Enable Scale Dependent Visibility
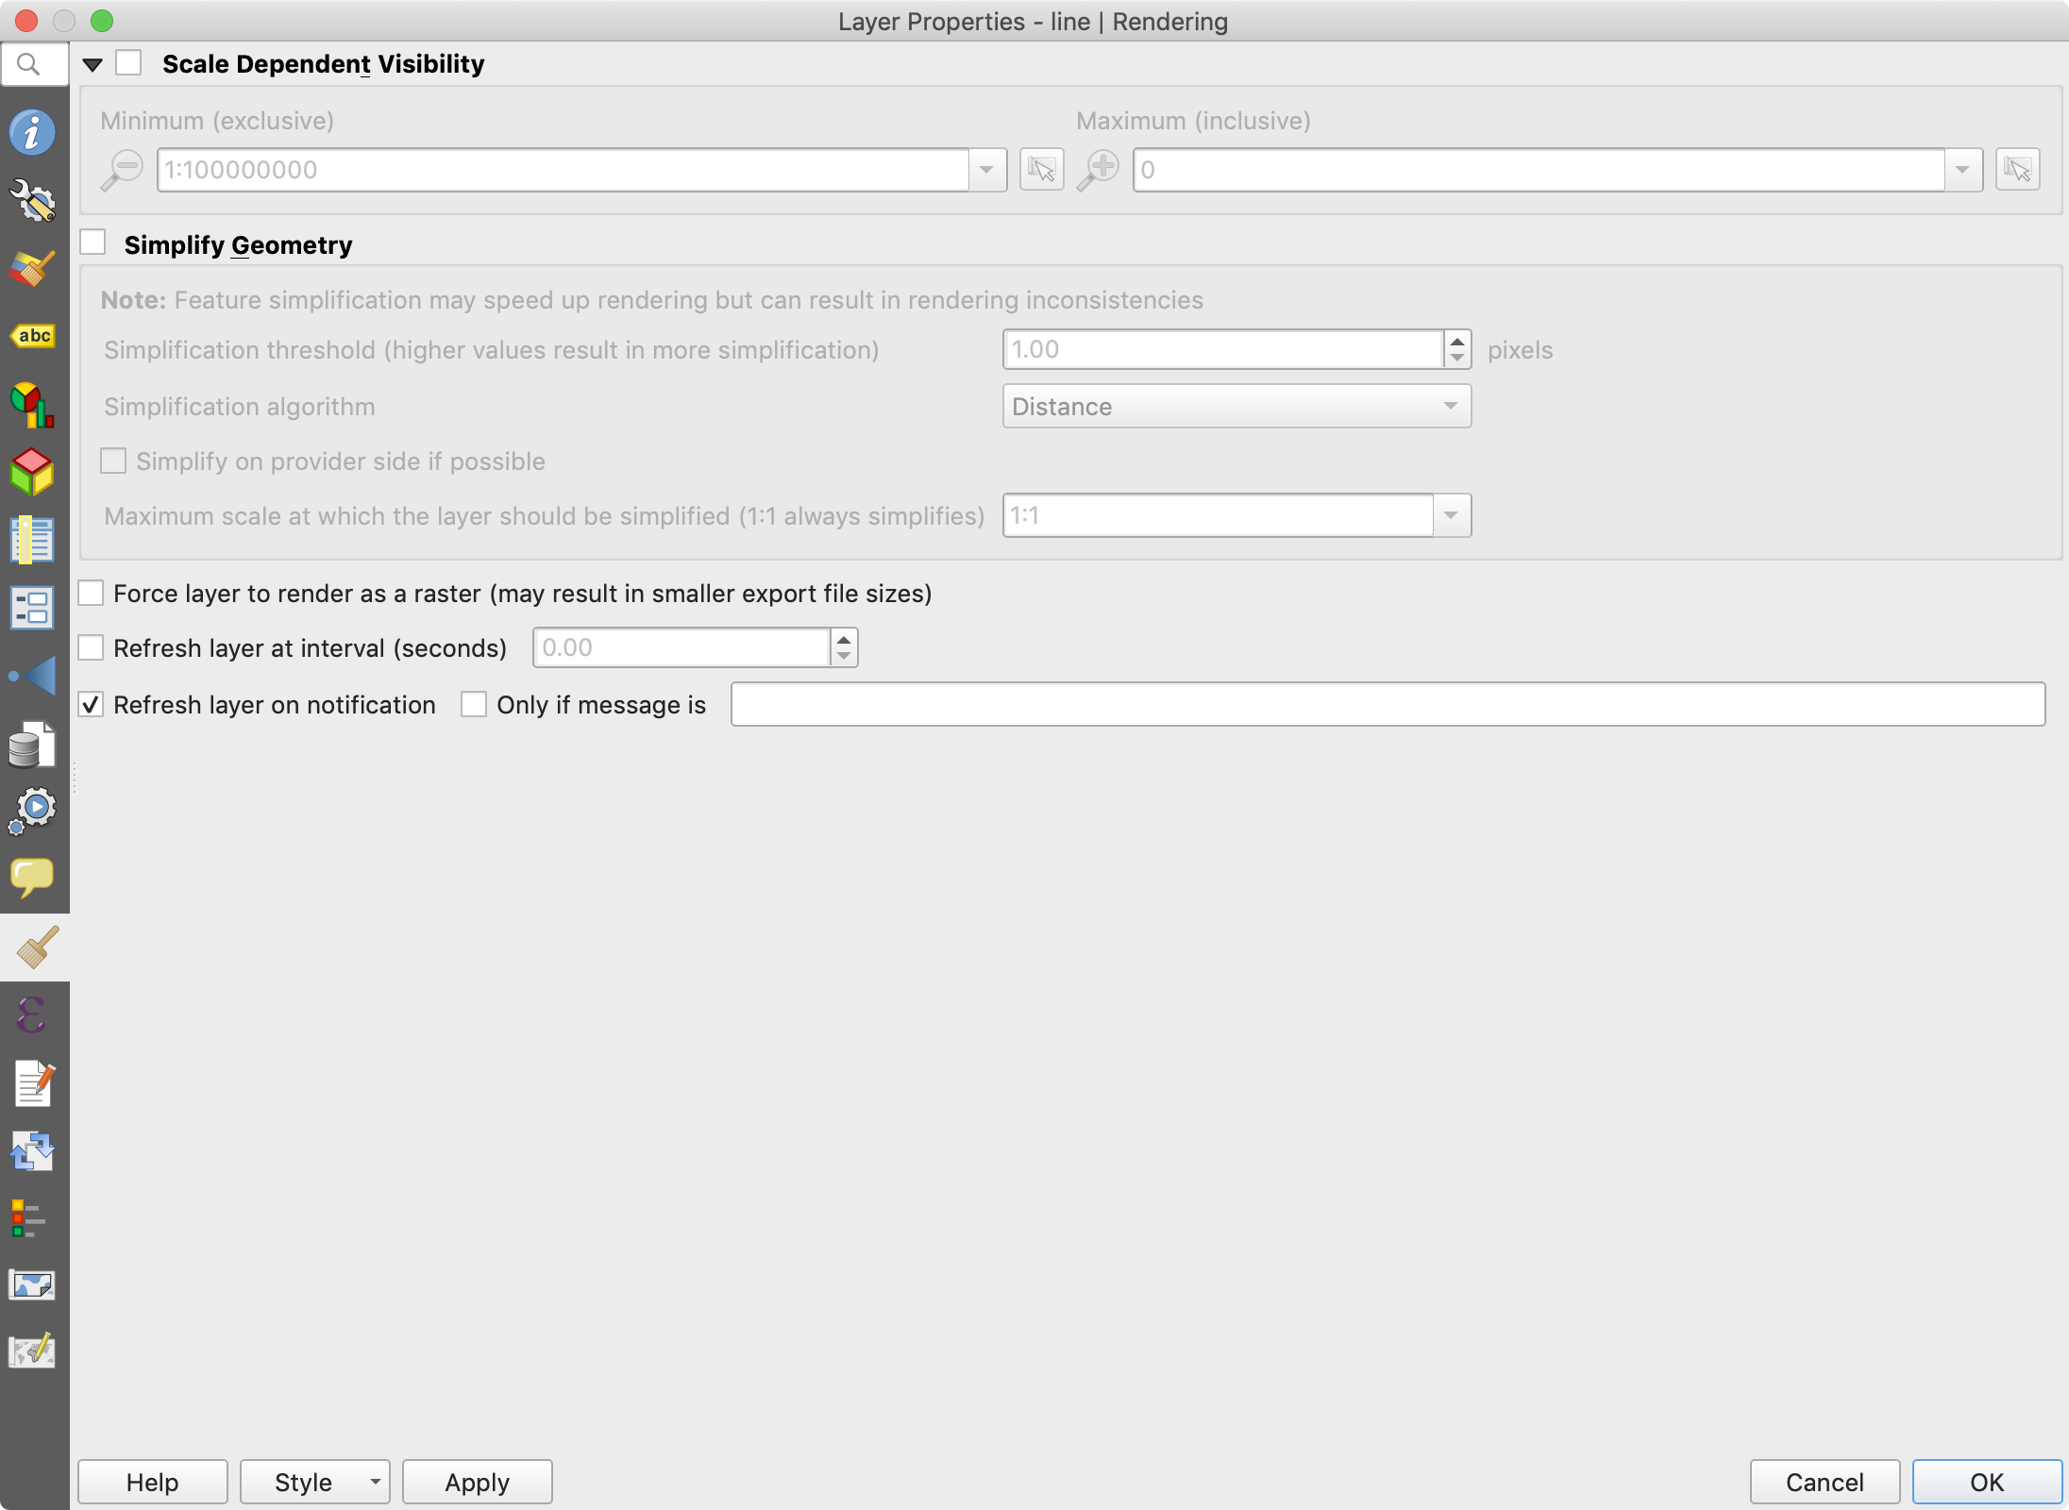This screenshot has height=1510, width=2069. coord(129,63)
